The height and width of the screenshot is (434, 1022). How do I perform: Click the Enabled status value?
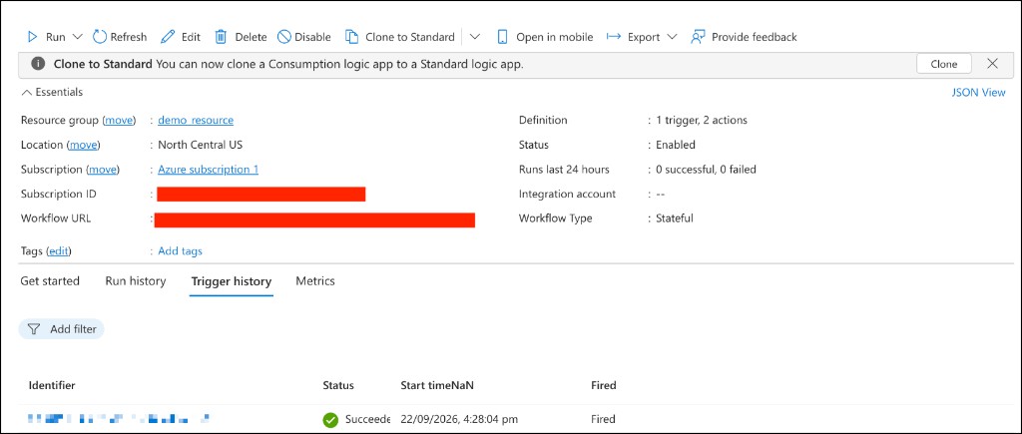click(x=676, y=145)
